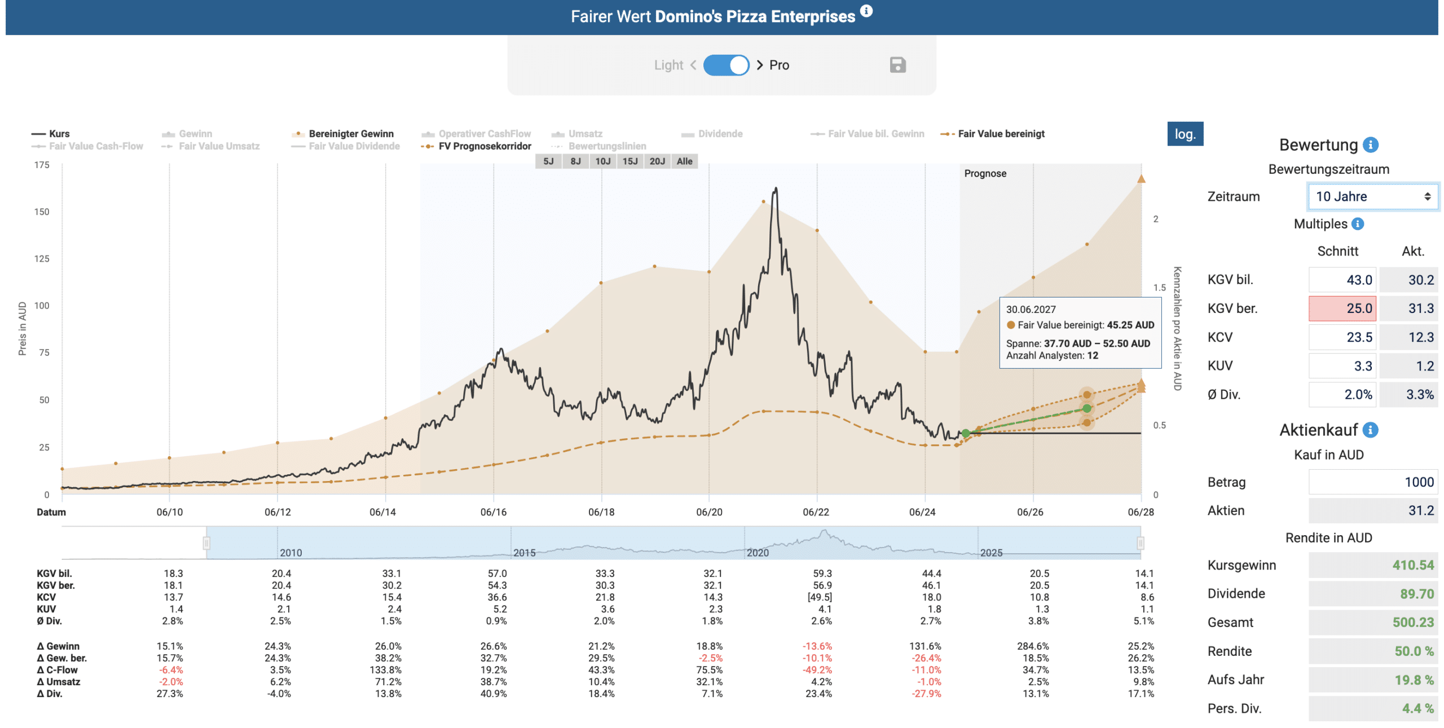Show the Dividende series in legend

(x=711, y=134)
